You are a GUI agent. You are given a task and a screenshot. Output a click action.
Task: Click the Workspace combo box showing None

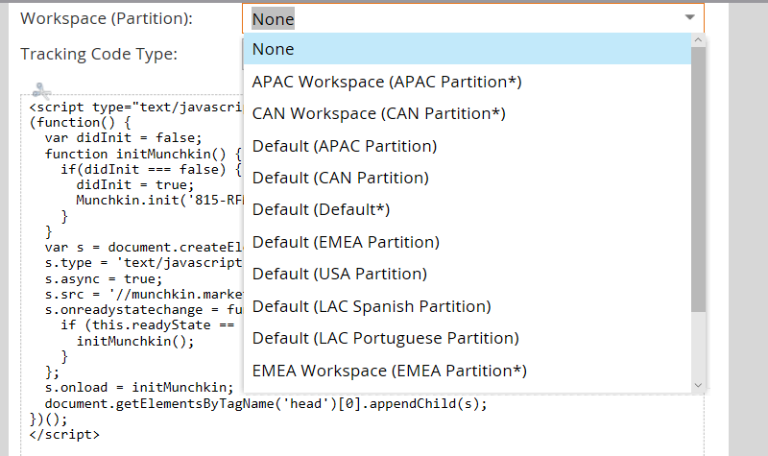coord(472,18)
